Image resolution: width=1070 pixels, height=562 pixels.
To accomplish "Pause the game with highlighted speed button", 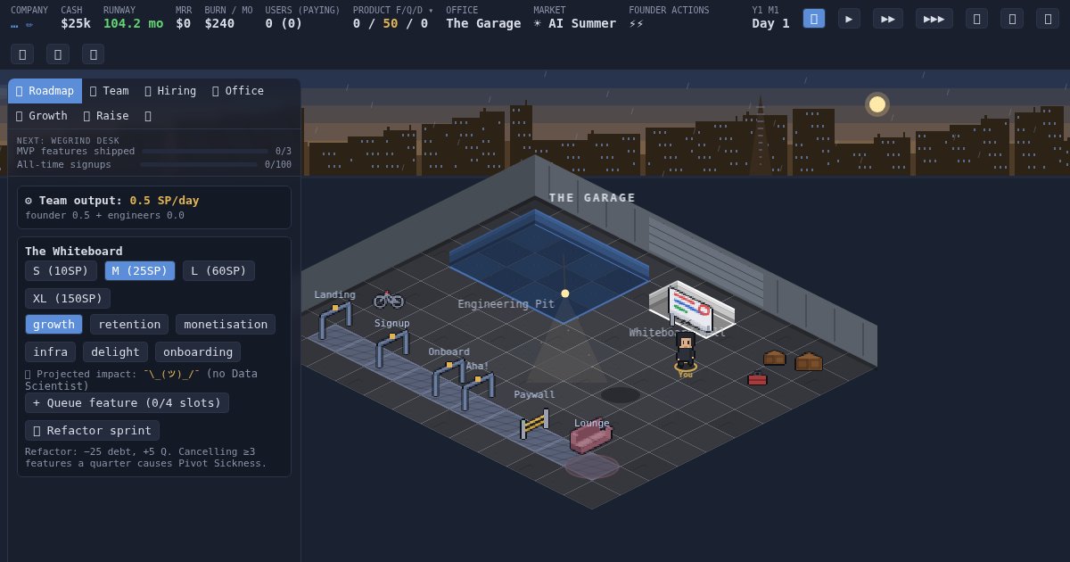I will point(813,18).
